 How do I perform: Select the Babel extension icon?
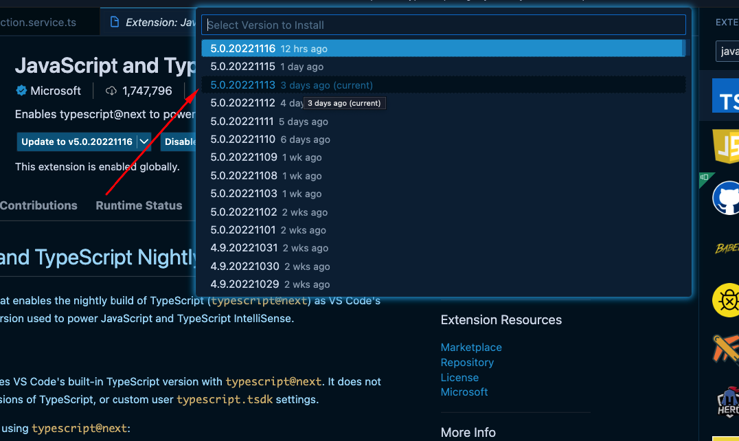tap(727, 248)
